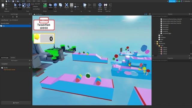This screenshot has height=108, width=192.
Task: Open the Mode Geometric dropdown
Action: pyautogui.click(x=38, y=4)
